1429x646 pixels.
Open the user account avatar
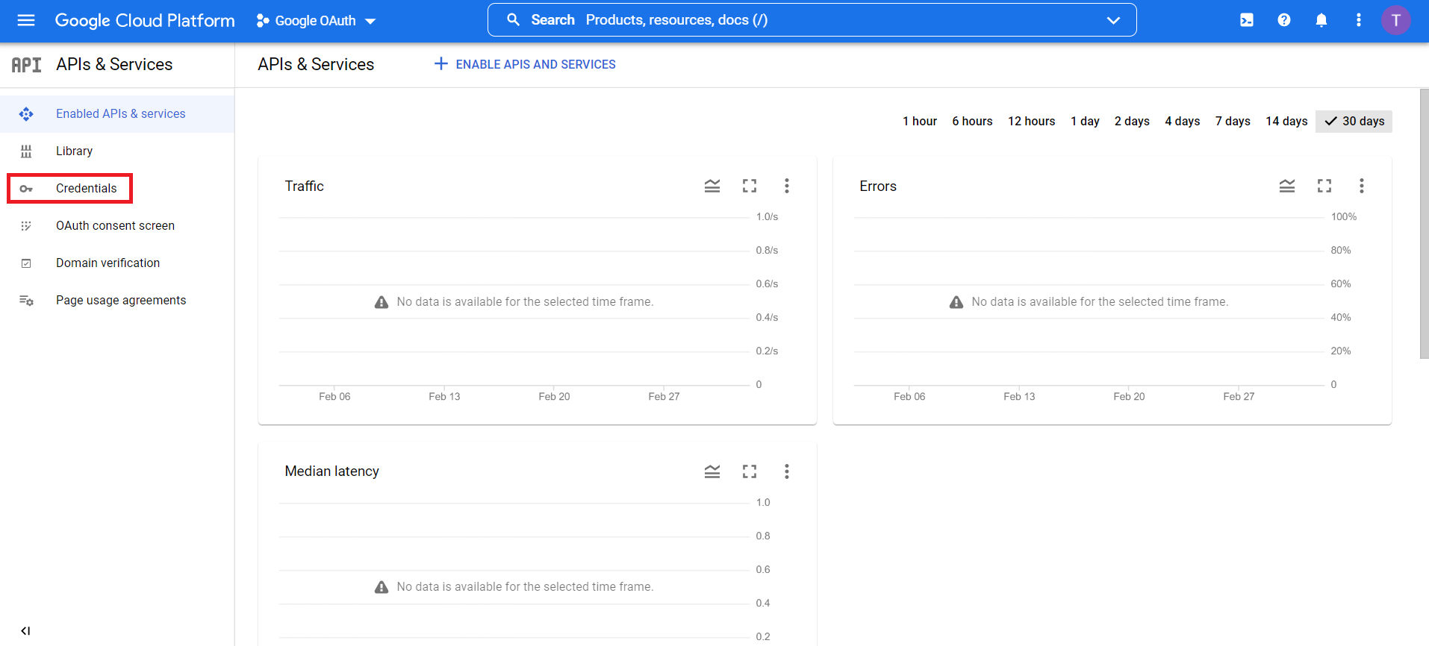[1395, 20]
